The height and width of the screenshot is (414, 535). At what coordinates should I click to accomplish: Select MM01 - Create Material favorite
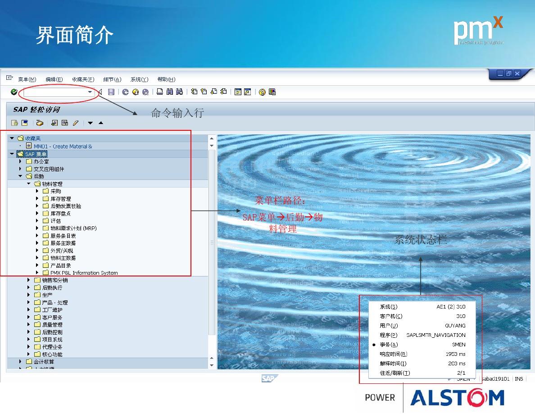(63, 146)
